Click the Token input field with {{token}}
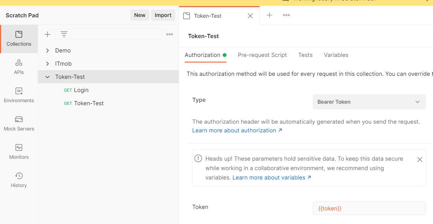Viewport: 433px width, 224px height. pos(369,208)
